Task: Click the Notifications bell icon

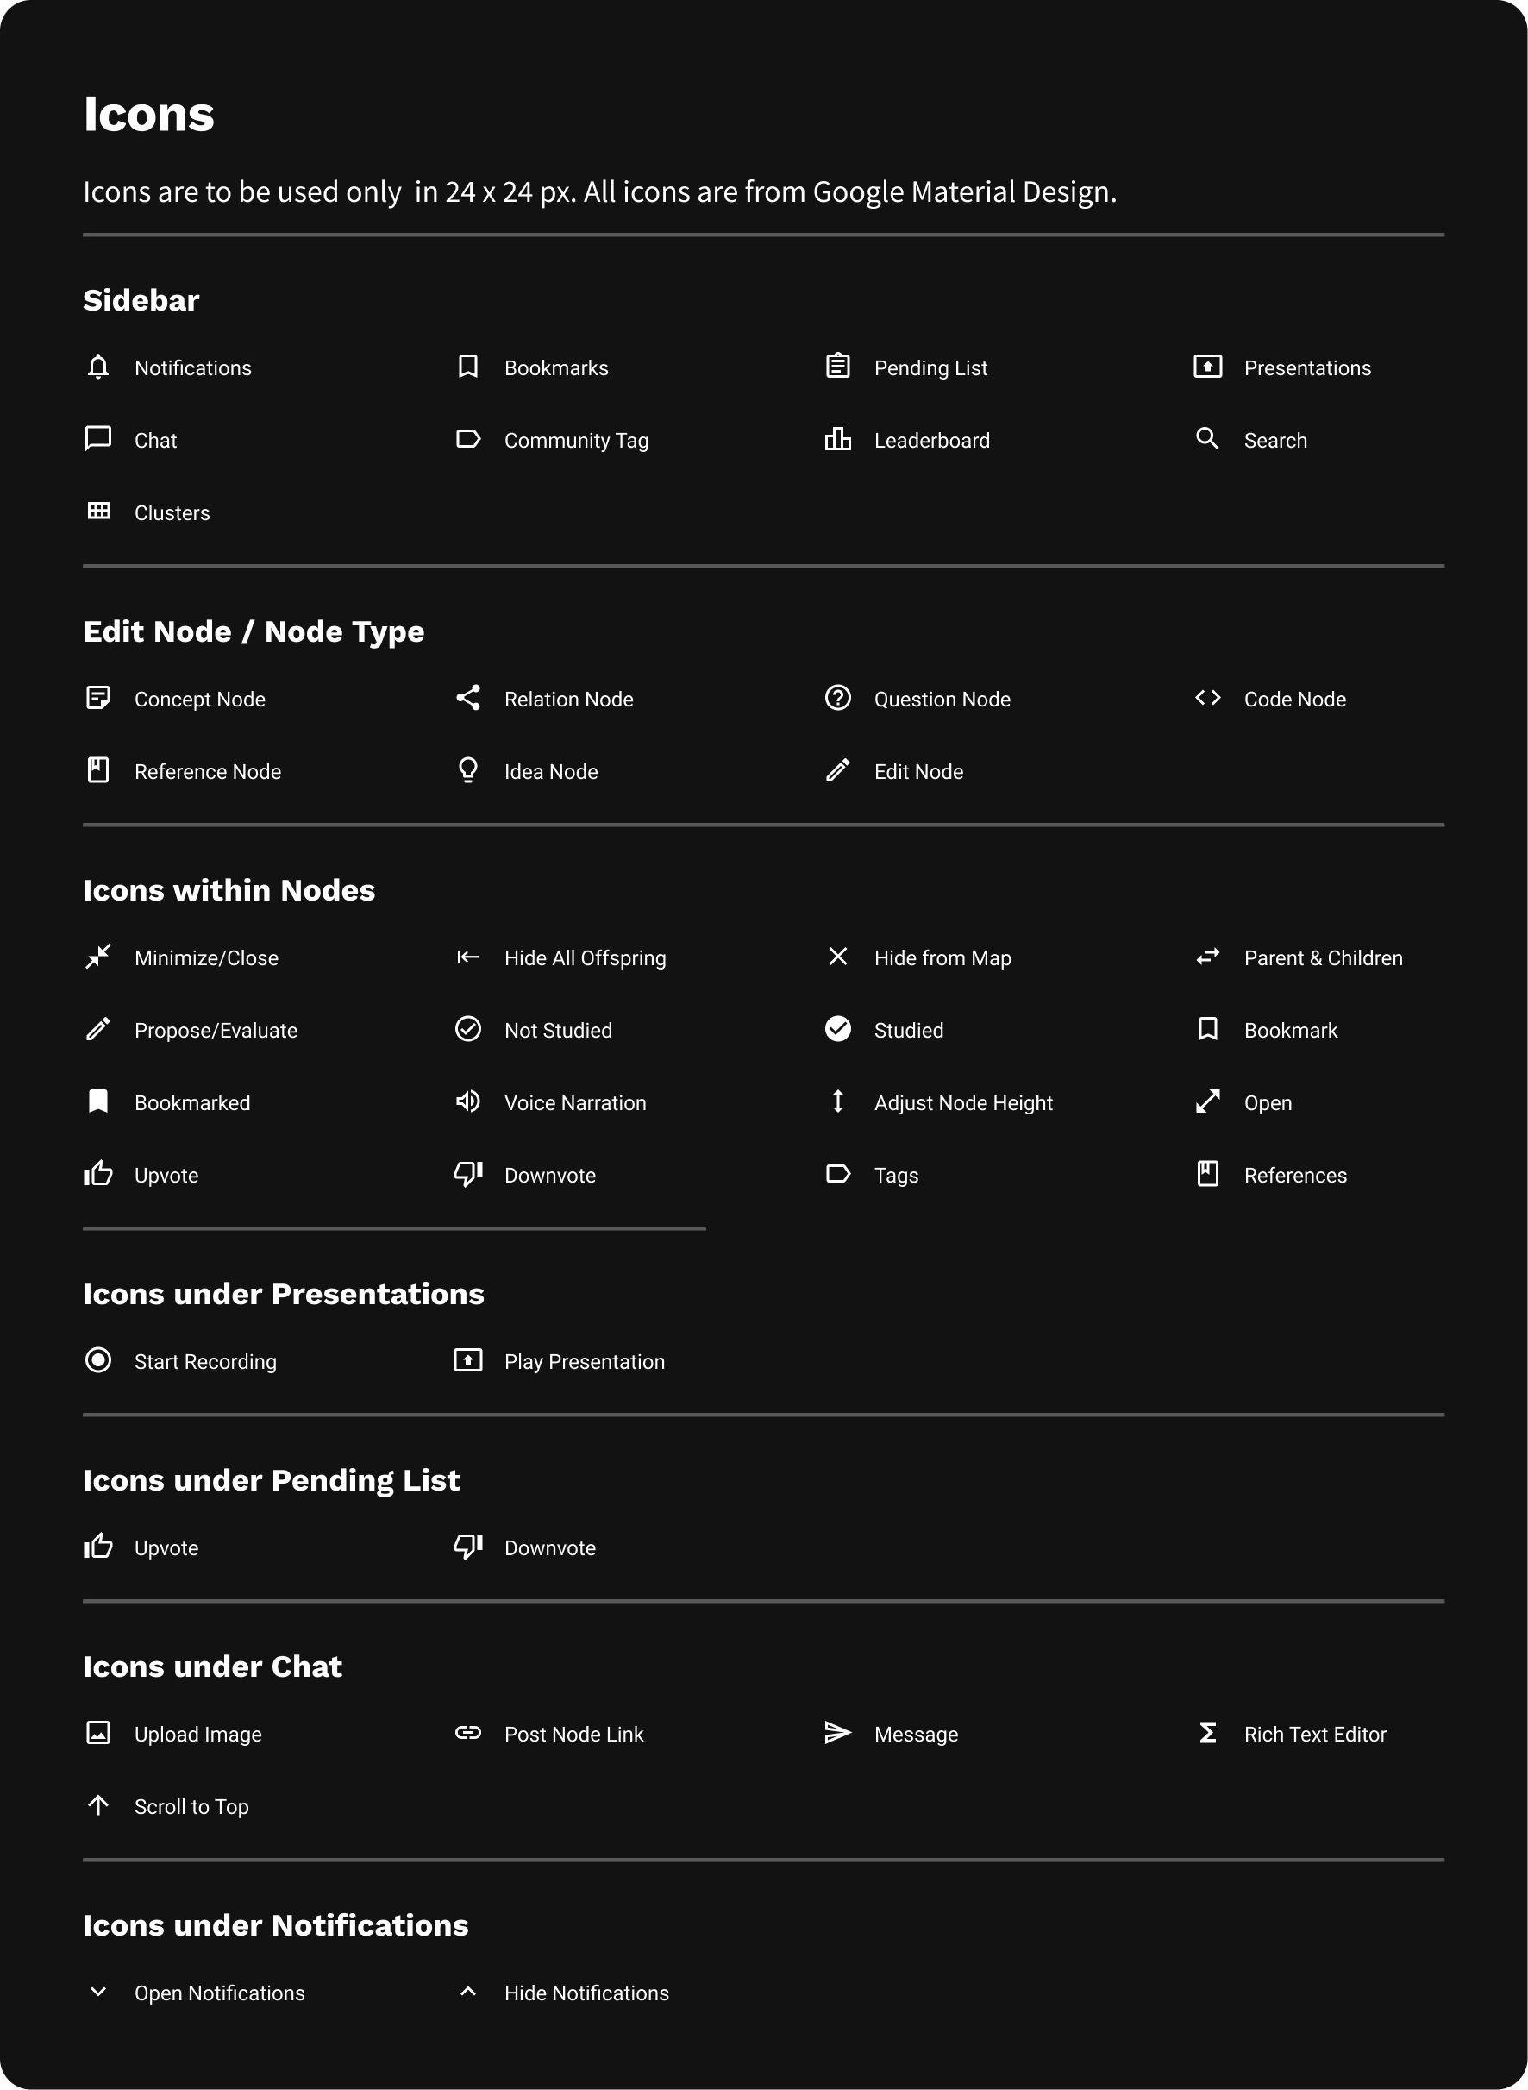Action: pyautogui.click(x=98, y=367)
